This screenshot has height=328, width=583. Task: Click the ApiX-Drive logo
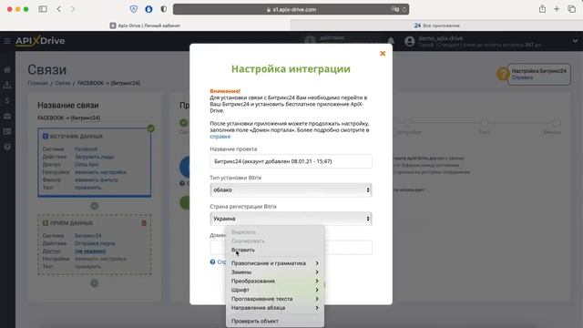[40, 41]
